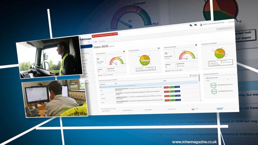The height and width of the screenshot is (145, 258).
Task: Click the truck driver photo thumbnail
Action: 49,57
